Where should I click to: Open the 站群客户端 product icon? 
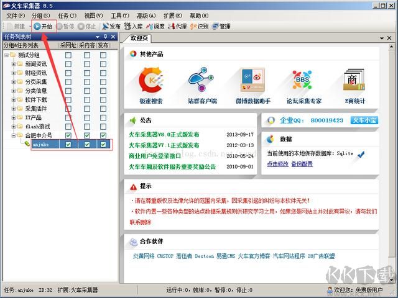coord(201,79)
